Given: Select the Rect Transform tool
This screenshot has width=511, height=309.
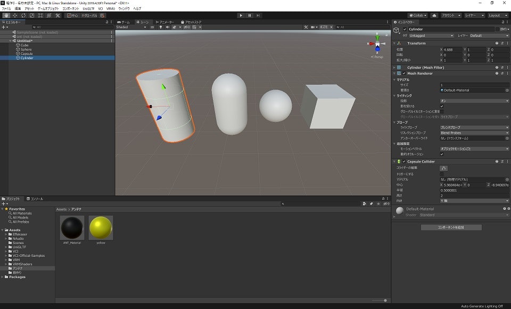Looking at the screenshot, I should coord(40,15).
